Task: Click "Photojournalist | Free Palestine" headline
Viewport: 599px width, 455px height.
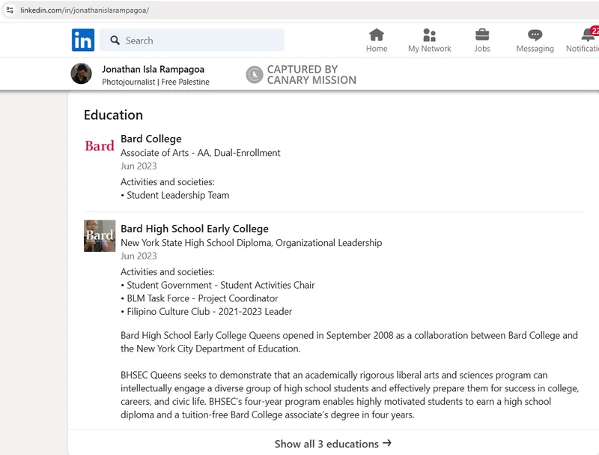Action: tap(156, 82)
